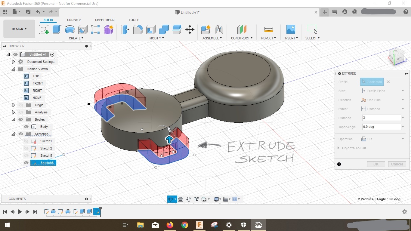Open the Create Form tool
The height and width of the screenshot is (231, 411).
click(109, 29)
